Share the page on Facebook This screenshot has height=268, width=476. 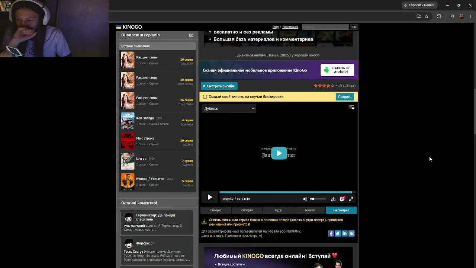tap(331, 233)
